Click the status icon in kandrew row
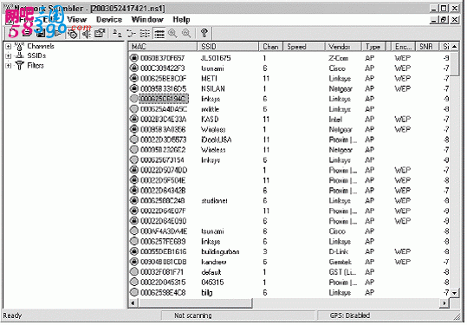467x325 pixels. (x=134, y=262)
